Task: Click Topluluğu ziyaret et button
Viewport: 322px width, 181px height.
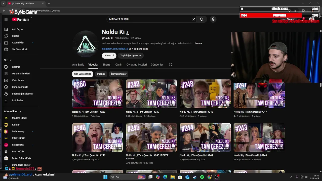Action: pyautogui.click(x=131, y=56)
